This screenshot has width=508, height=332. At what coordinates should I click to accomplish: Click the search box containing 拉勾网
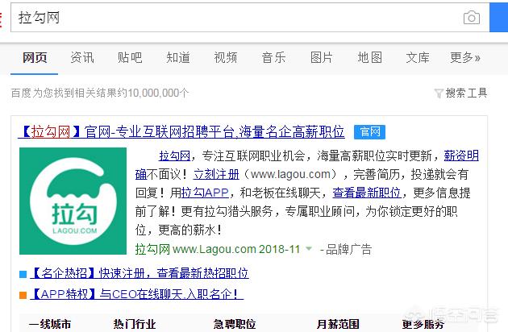pyautogui.click(x=250, y=18)
